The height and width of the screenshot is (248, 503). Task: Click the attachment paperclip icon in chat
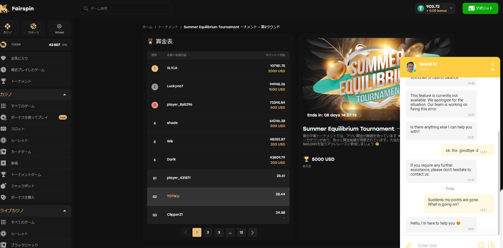pos(409,245)
